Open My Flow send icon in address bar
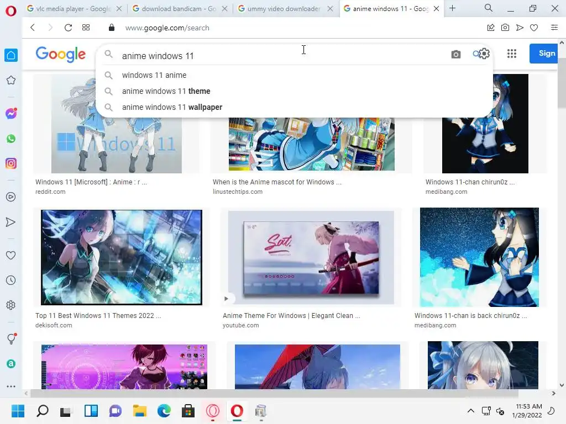Image resolution: width=566 pixels, height=424 pixels. [x=520, y=28]
